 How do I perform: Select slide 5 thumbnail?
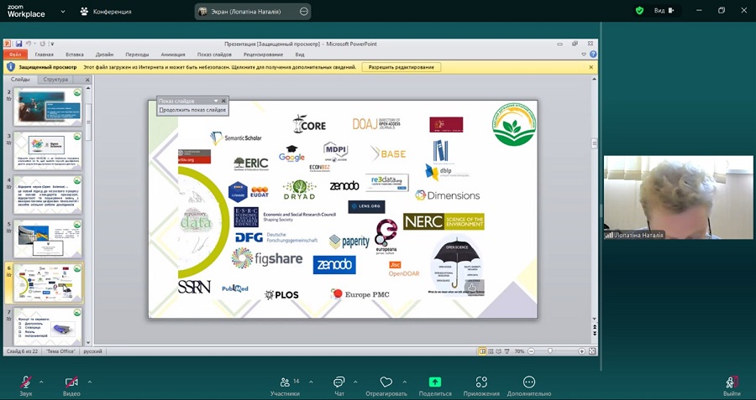(47, 239)
